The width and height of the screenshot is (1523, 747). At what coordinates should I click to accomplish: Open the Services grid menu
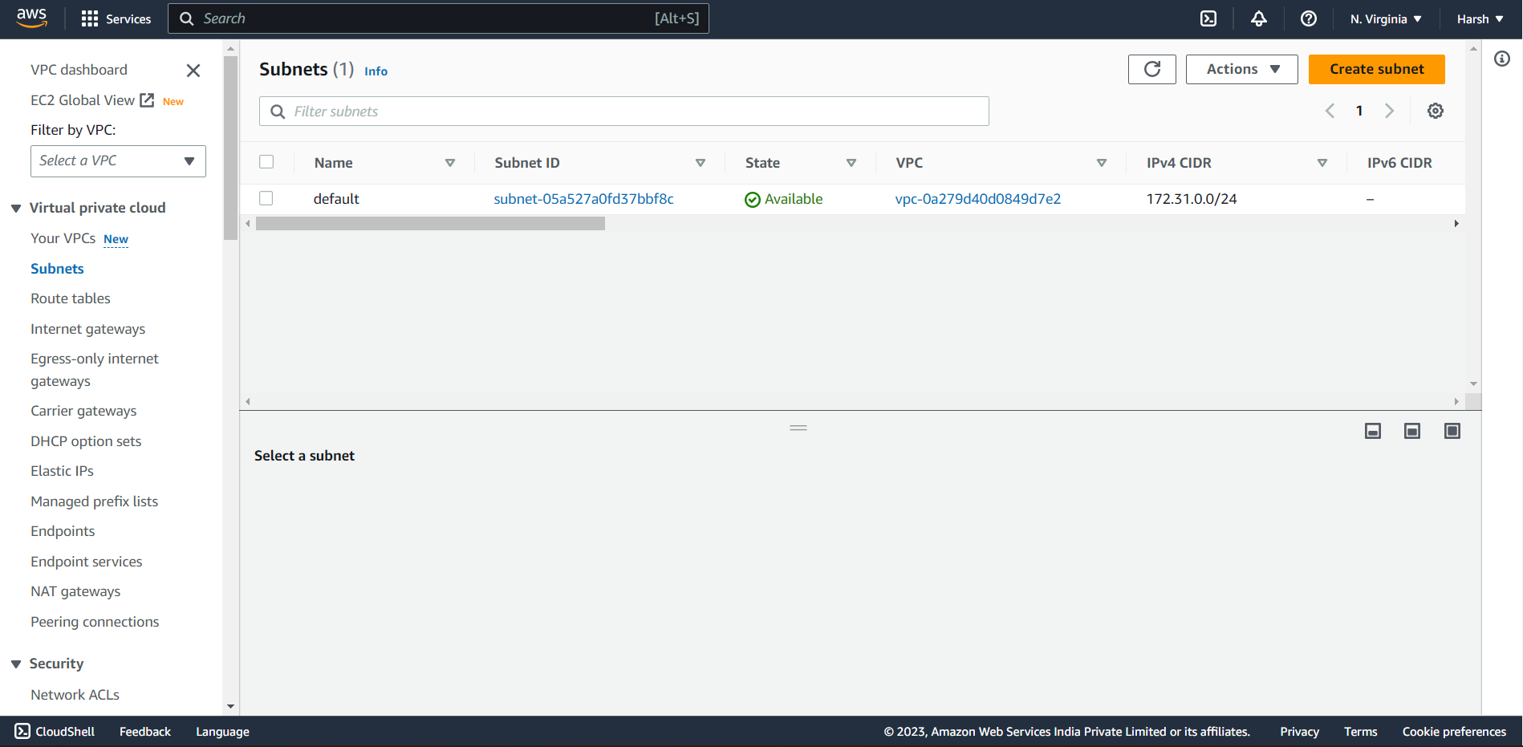91,18
